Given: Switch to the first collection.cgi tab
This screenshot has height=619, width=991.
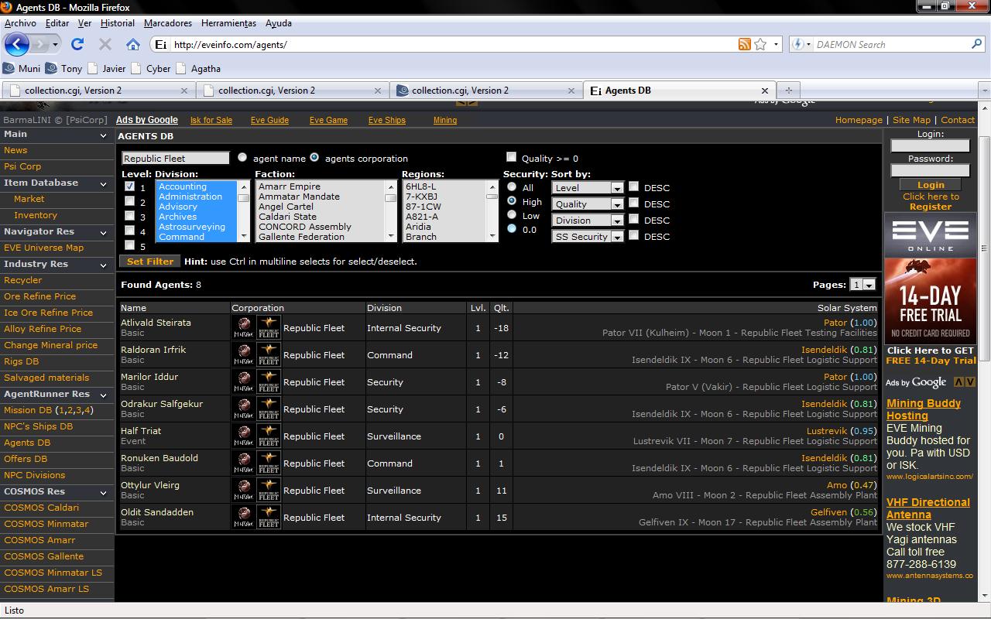Looking at the screenshot, I should (98, 91).
